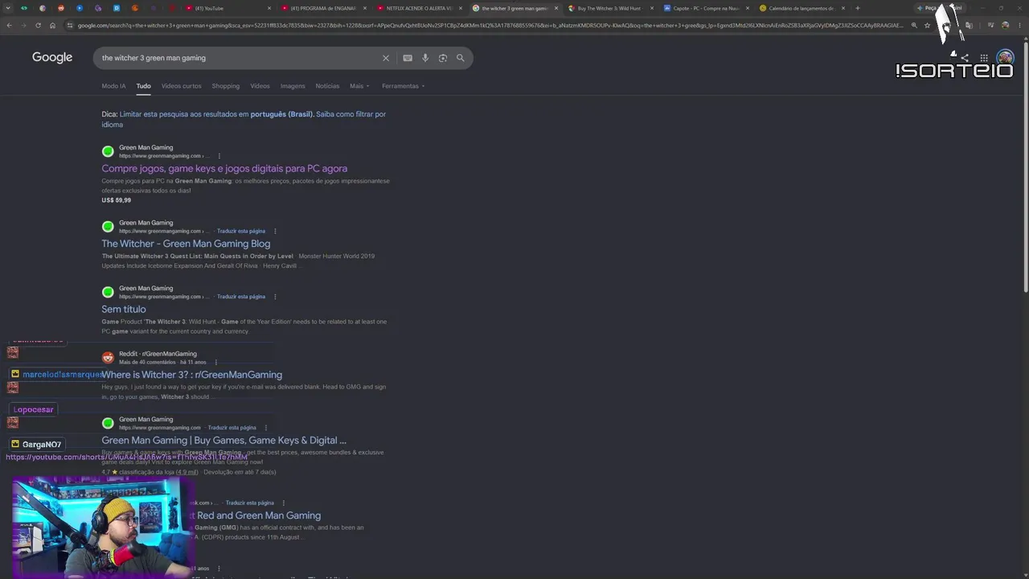The image size is (1029, 579).
Task: Open 'The Witcher - Green Man Gaming Blog' result
Action: point(186,244)
